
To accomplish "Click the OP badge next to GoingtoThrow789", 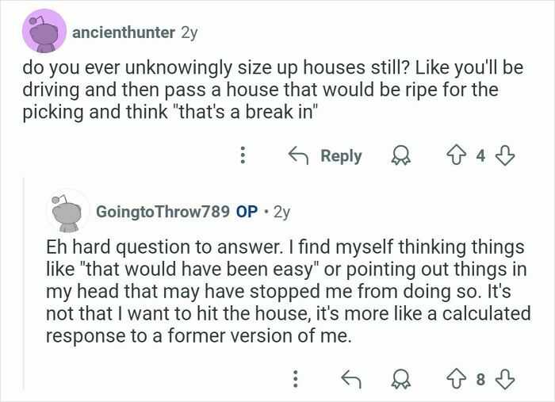I will click(247, 212).
